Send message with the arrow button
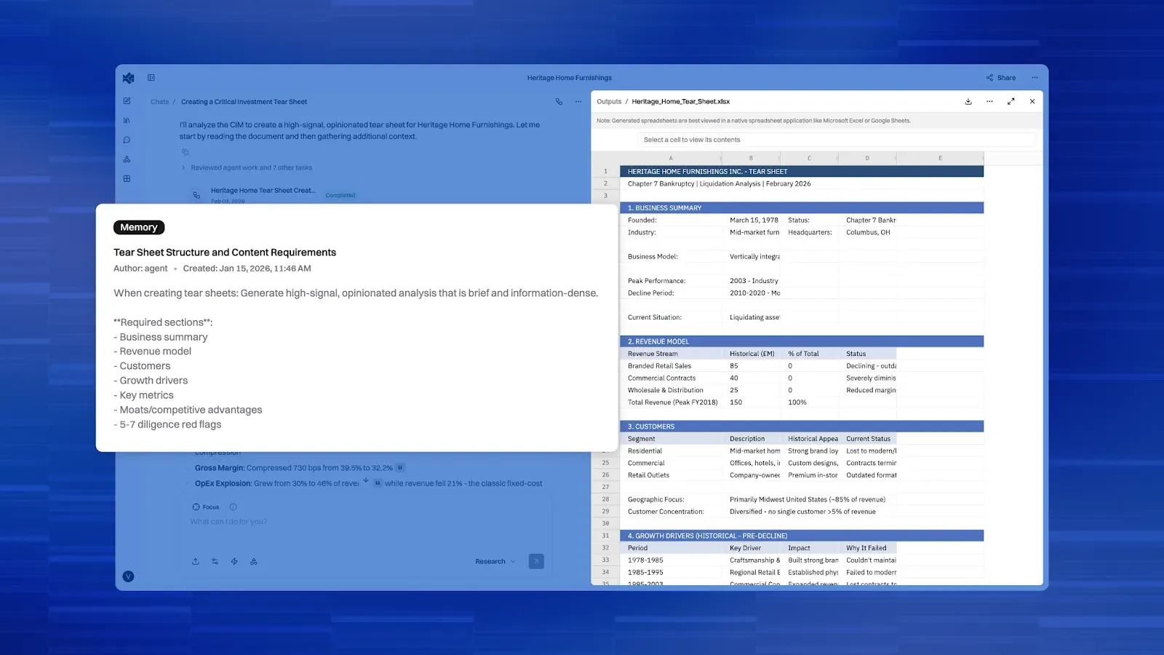 pos(536,561)
